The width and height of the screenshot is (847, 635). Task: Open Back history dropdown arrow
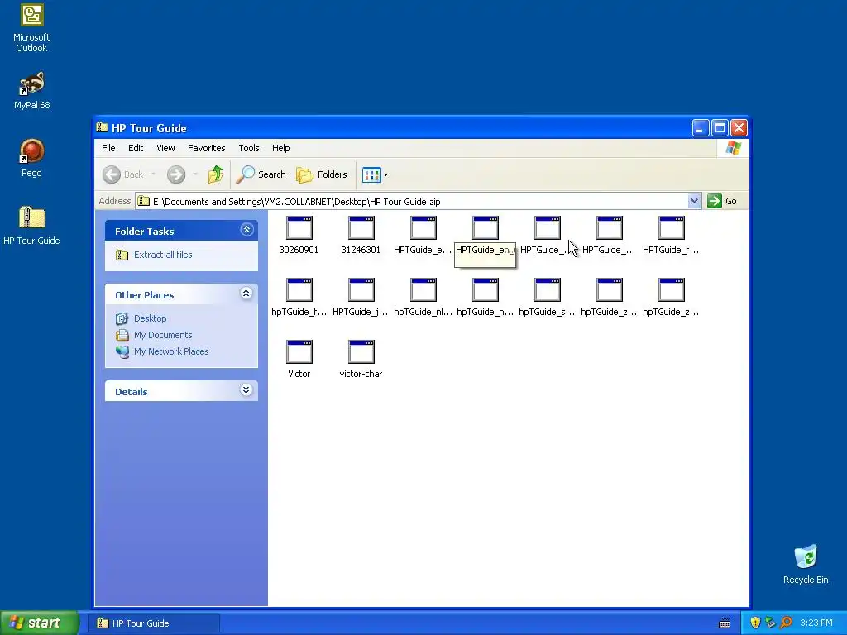coord(153,174)
